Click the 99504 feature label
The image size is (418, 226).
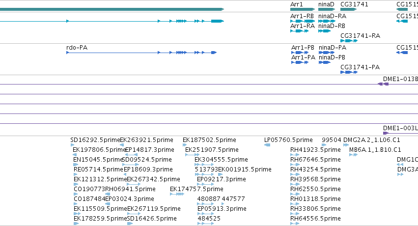click(332, 140)
